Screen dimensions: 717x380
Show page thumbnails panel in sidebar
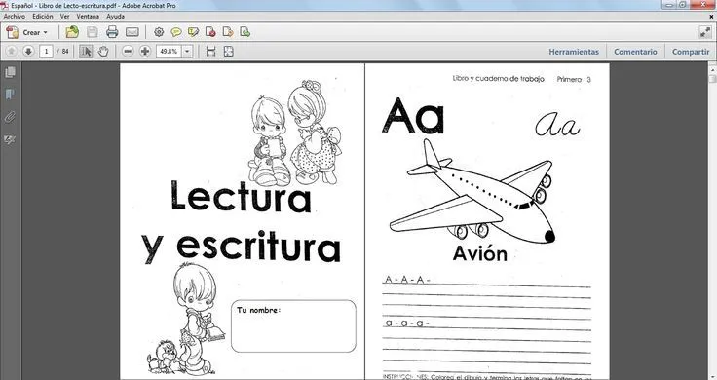tap(10, 72)
